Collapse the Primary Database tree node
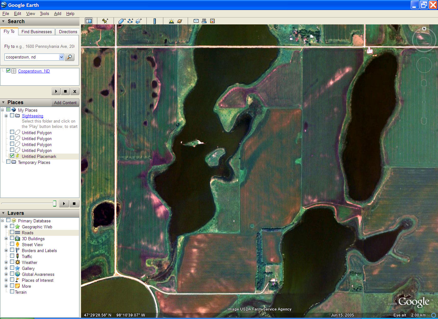Viewport: 438px width, 319px height. [x=3, y=220]
